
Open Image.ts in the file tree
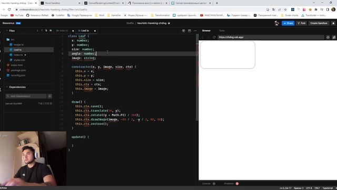pos(18,44)
